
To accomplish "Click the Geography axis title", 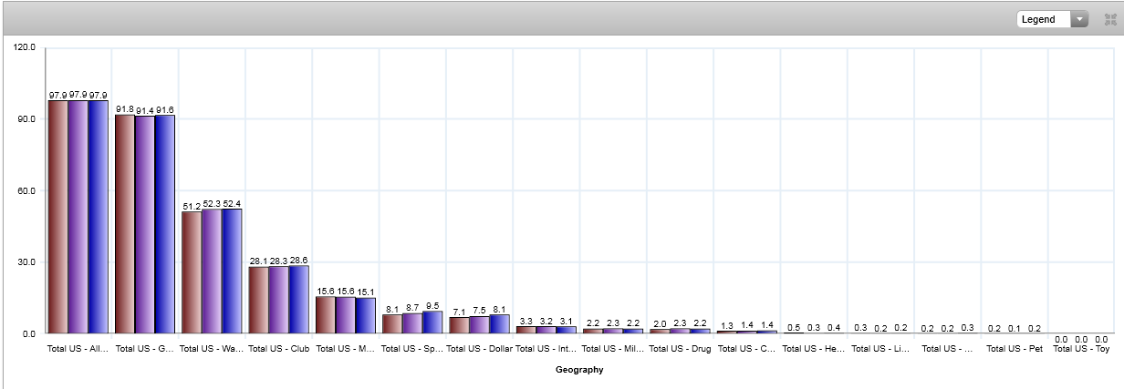I will tap(578, 370).
